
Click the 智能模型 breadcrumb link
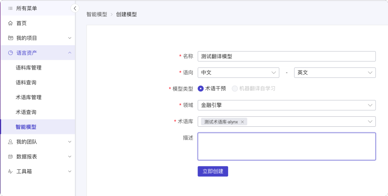97,14
